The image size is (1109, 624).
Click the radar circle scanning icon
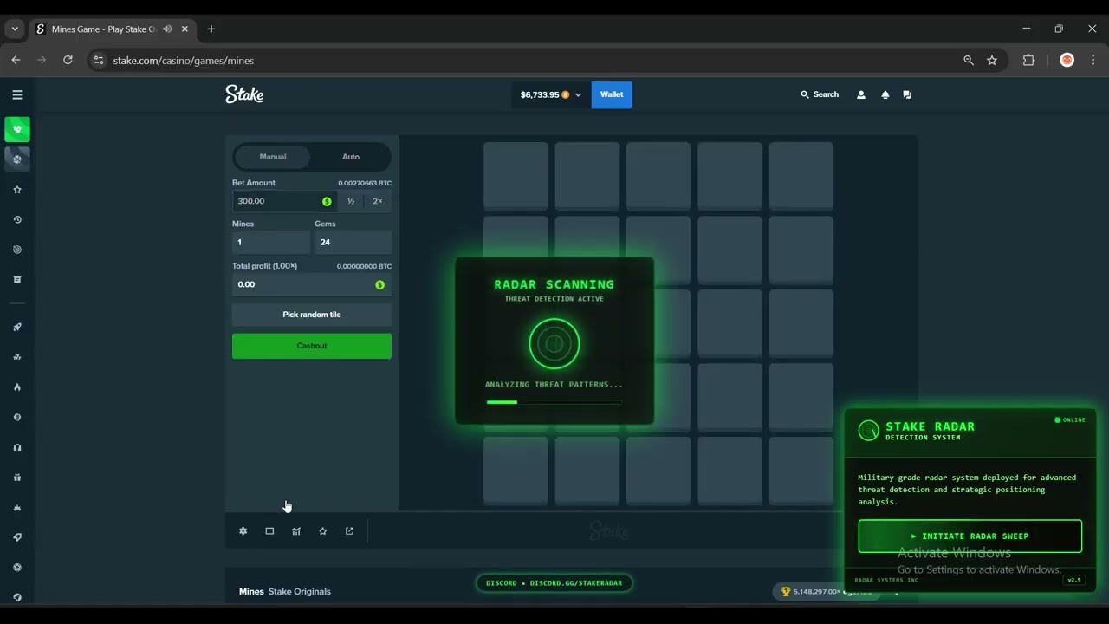click(x=554, y=344)
